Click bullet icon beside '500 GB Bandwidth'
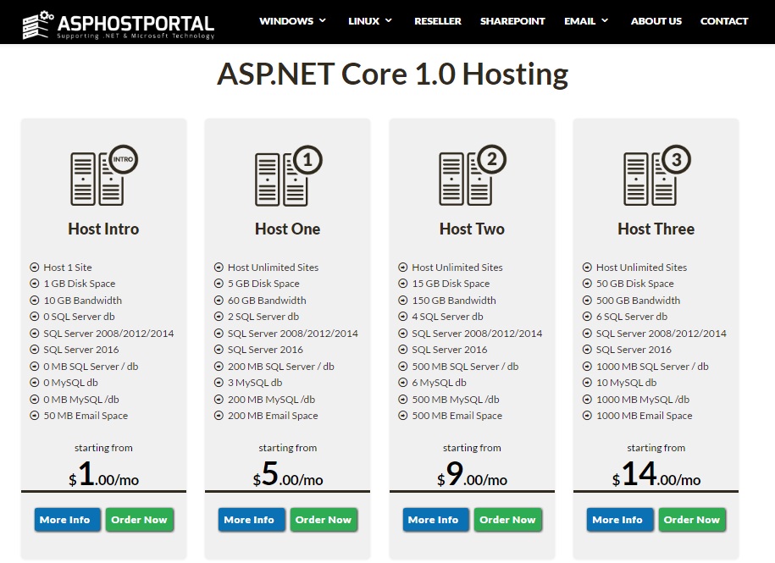The height and width of the screenshot is (563, 775). tap(587, 301)
